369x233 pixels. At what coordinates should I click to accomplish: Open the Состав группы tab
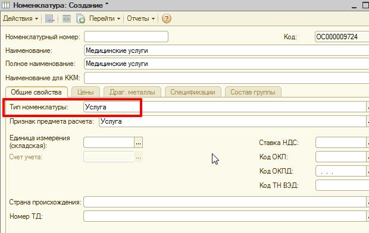[x=253, y=92]
